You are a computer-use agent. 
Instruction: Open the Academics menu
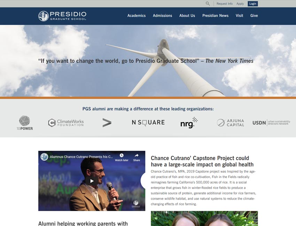[137, 16]
